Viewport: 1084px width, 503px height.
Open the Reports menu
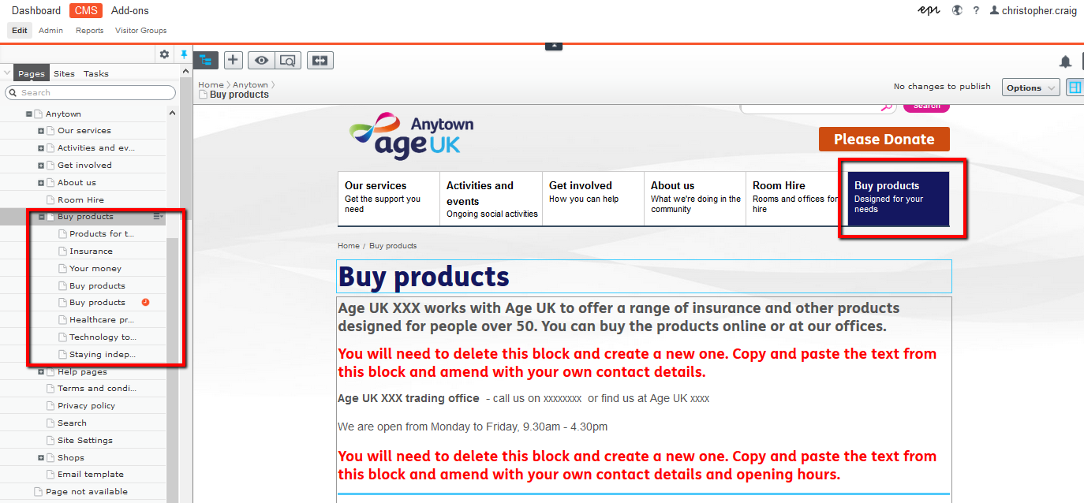tap(89, 31)
